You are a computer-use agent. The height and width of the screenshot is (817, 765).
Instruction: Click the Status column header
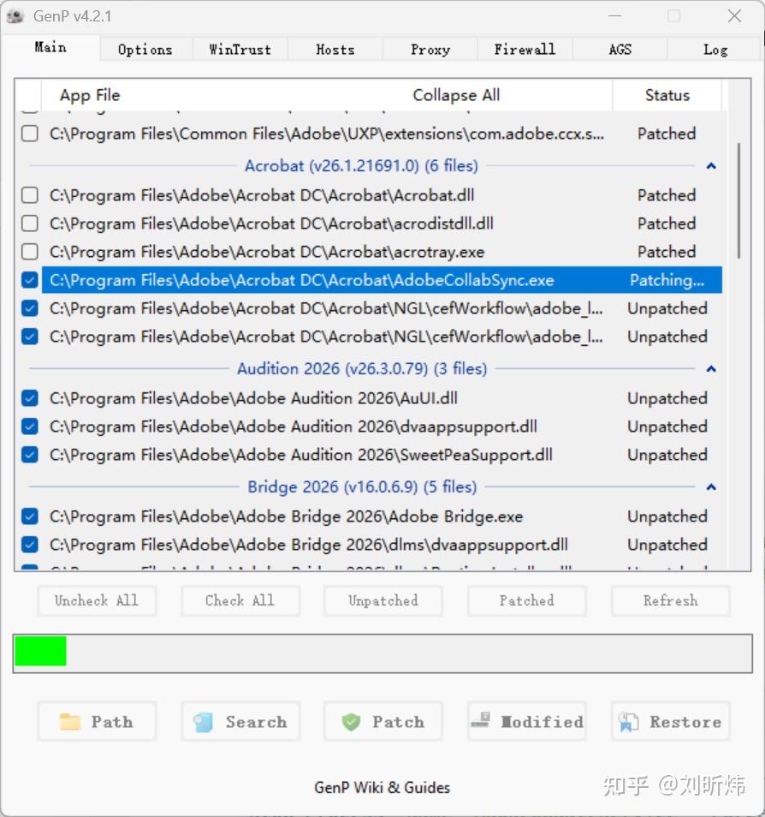(x=667, y=95)
